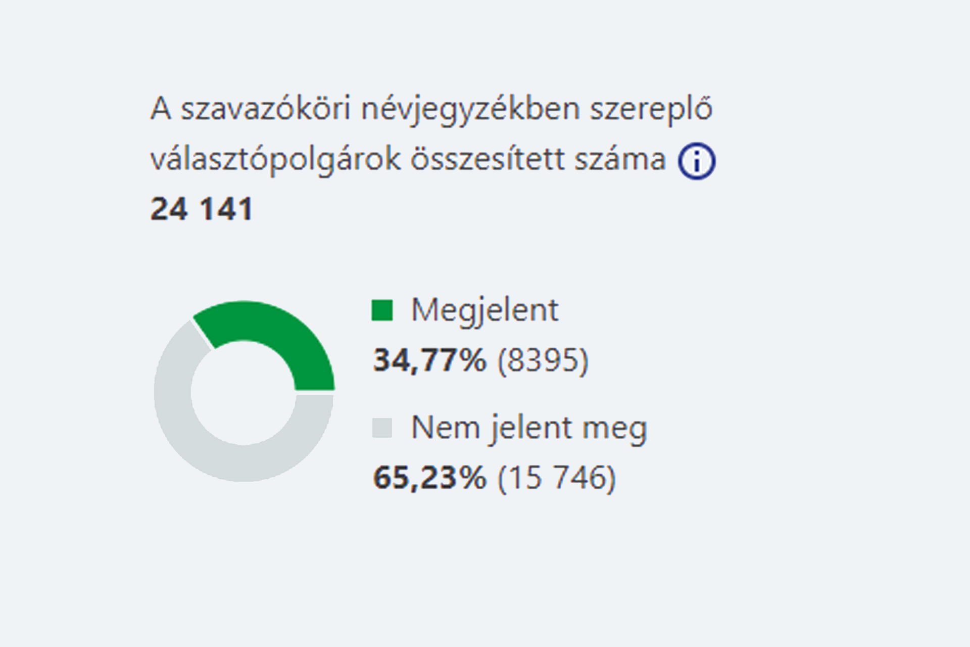Viewport: 970px width, 647px height.
Task: Click the (15 746) non-voter count
Action: coord(557,477)
